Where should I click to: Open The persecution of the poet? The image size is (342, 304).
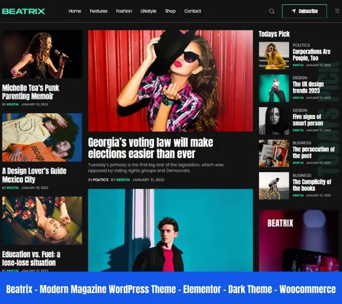[x=313, y=152]
